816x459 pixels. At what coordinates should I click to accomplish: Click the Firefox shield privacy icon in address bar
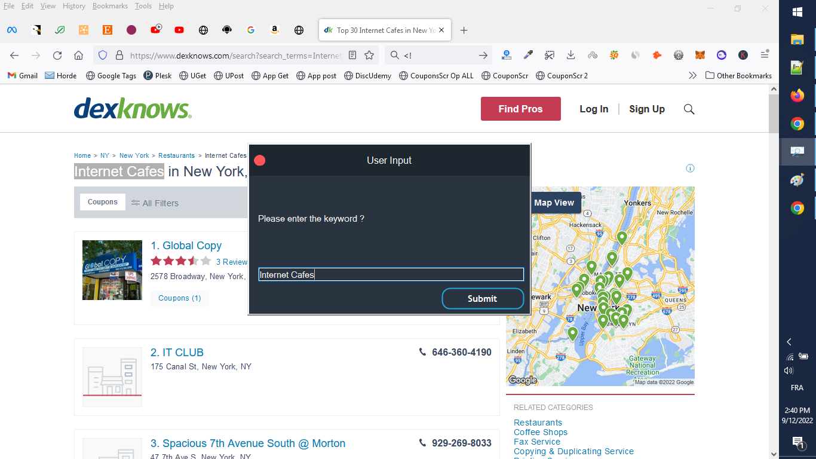(102, 55)
